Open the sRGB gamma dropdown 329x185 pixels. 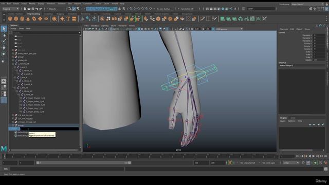tap(229, 29)
